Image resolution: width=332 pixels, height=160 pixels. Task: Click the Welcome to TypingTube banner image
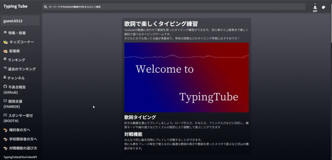(186, 78)
